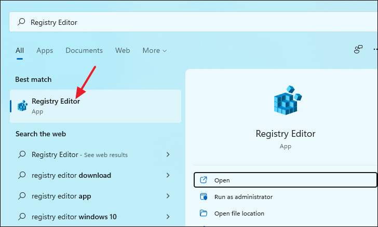Click large Registry Editor icon in preview pane

click(287, 100)
